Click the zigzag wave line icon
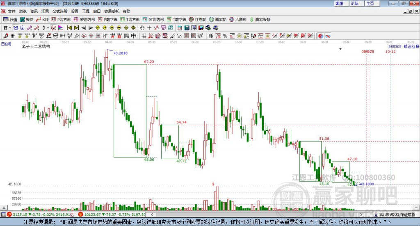Screen dimensions: 420x226 pos(180,36)
